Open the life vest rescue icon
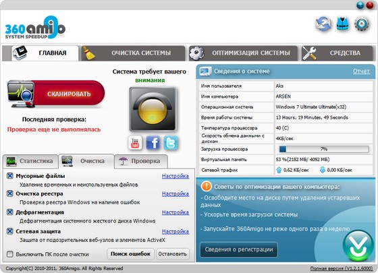The image size is (378, 273). point(343,24)
